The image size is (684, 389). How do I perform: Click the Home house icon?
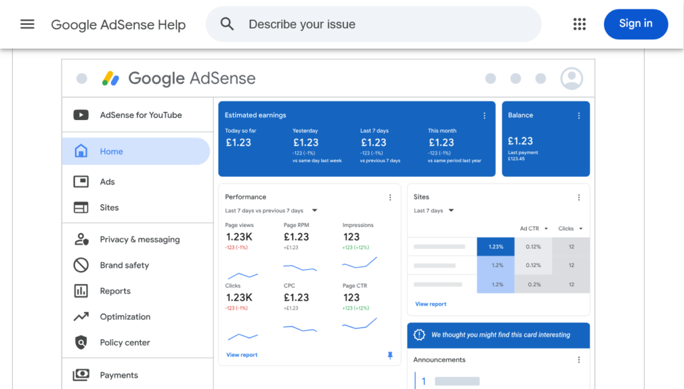[81, 151]
